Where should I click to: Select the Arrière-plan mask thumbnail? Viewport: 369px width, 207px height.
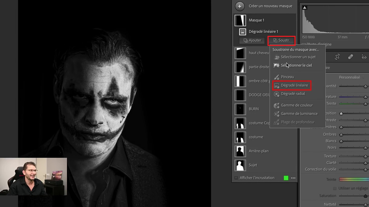pyautogui.click(x=240, y=151)
